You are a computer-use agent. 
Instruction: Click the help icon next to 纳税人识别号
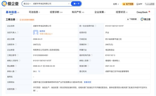(x=19, y=61)
